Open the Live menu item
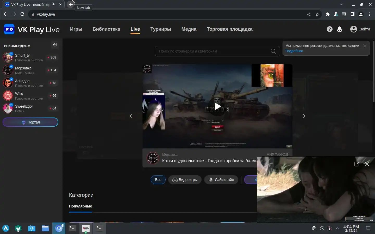This screenshot has width=375, height=234. [135, 29]
